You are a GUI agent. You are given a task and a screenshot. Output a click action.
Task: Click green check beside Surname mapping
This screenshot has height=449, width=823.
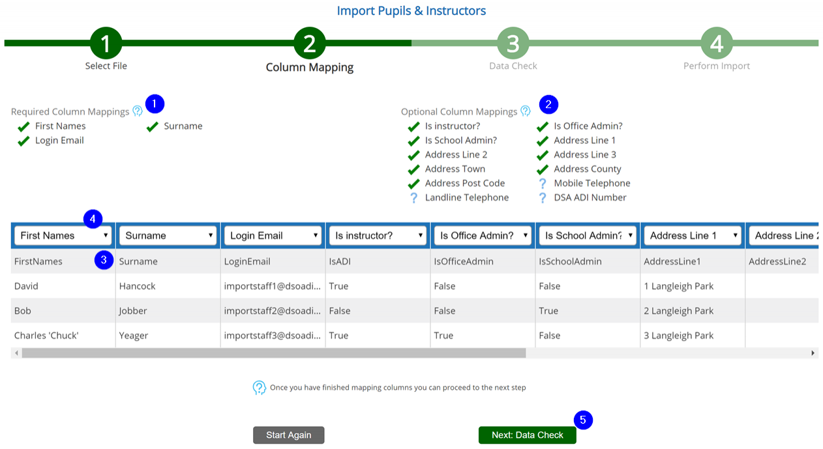pyautogui.click(x=153, y=126)
